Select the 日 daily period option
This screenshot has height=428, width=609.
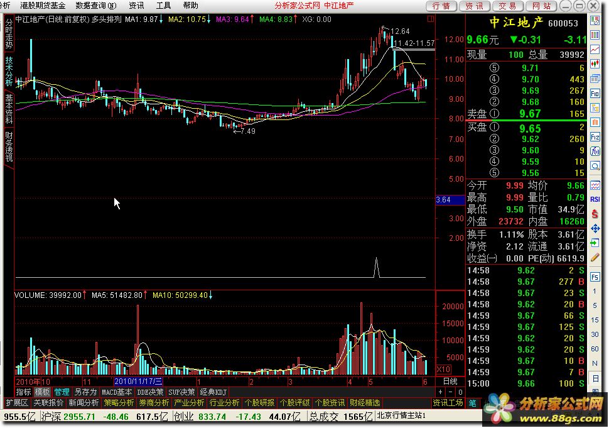(595, 378)
